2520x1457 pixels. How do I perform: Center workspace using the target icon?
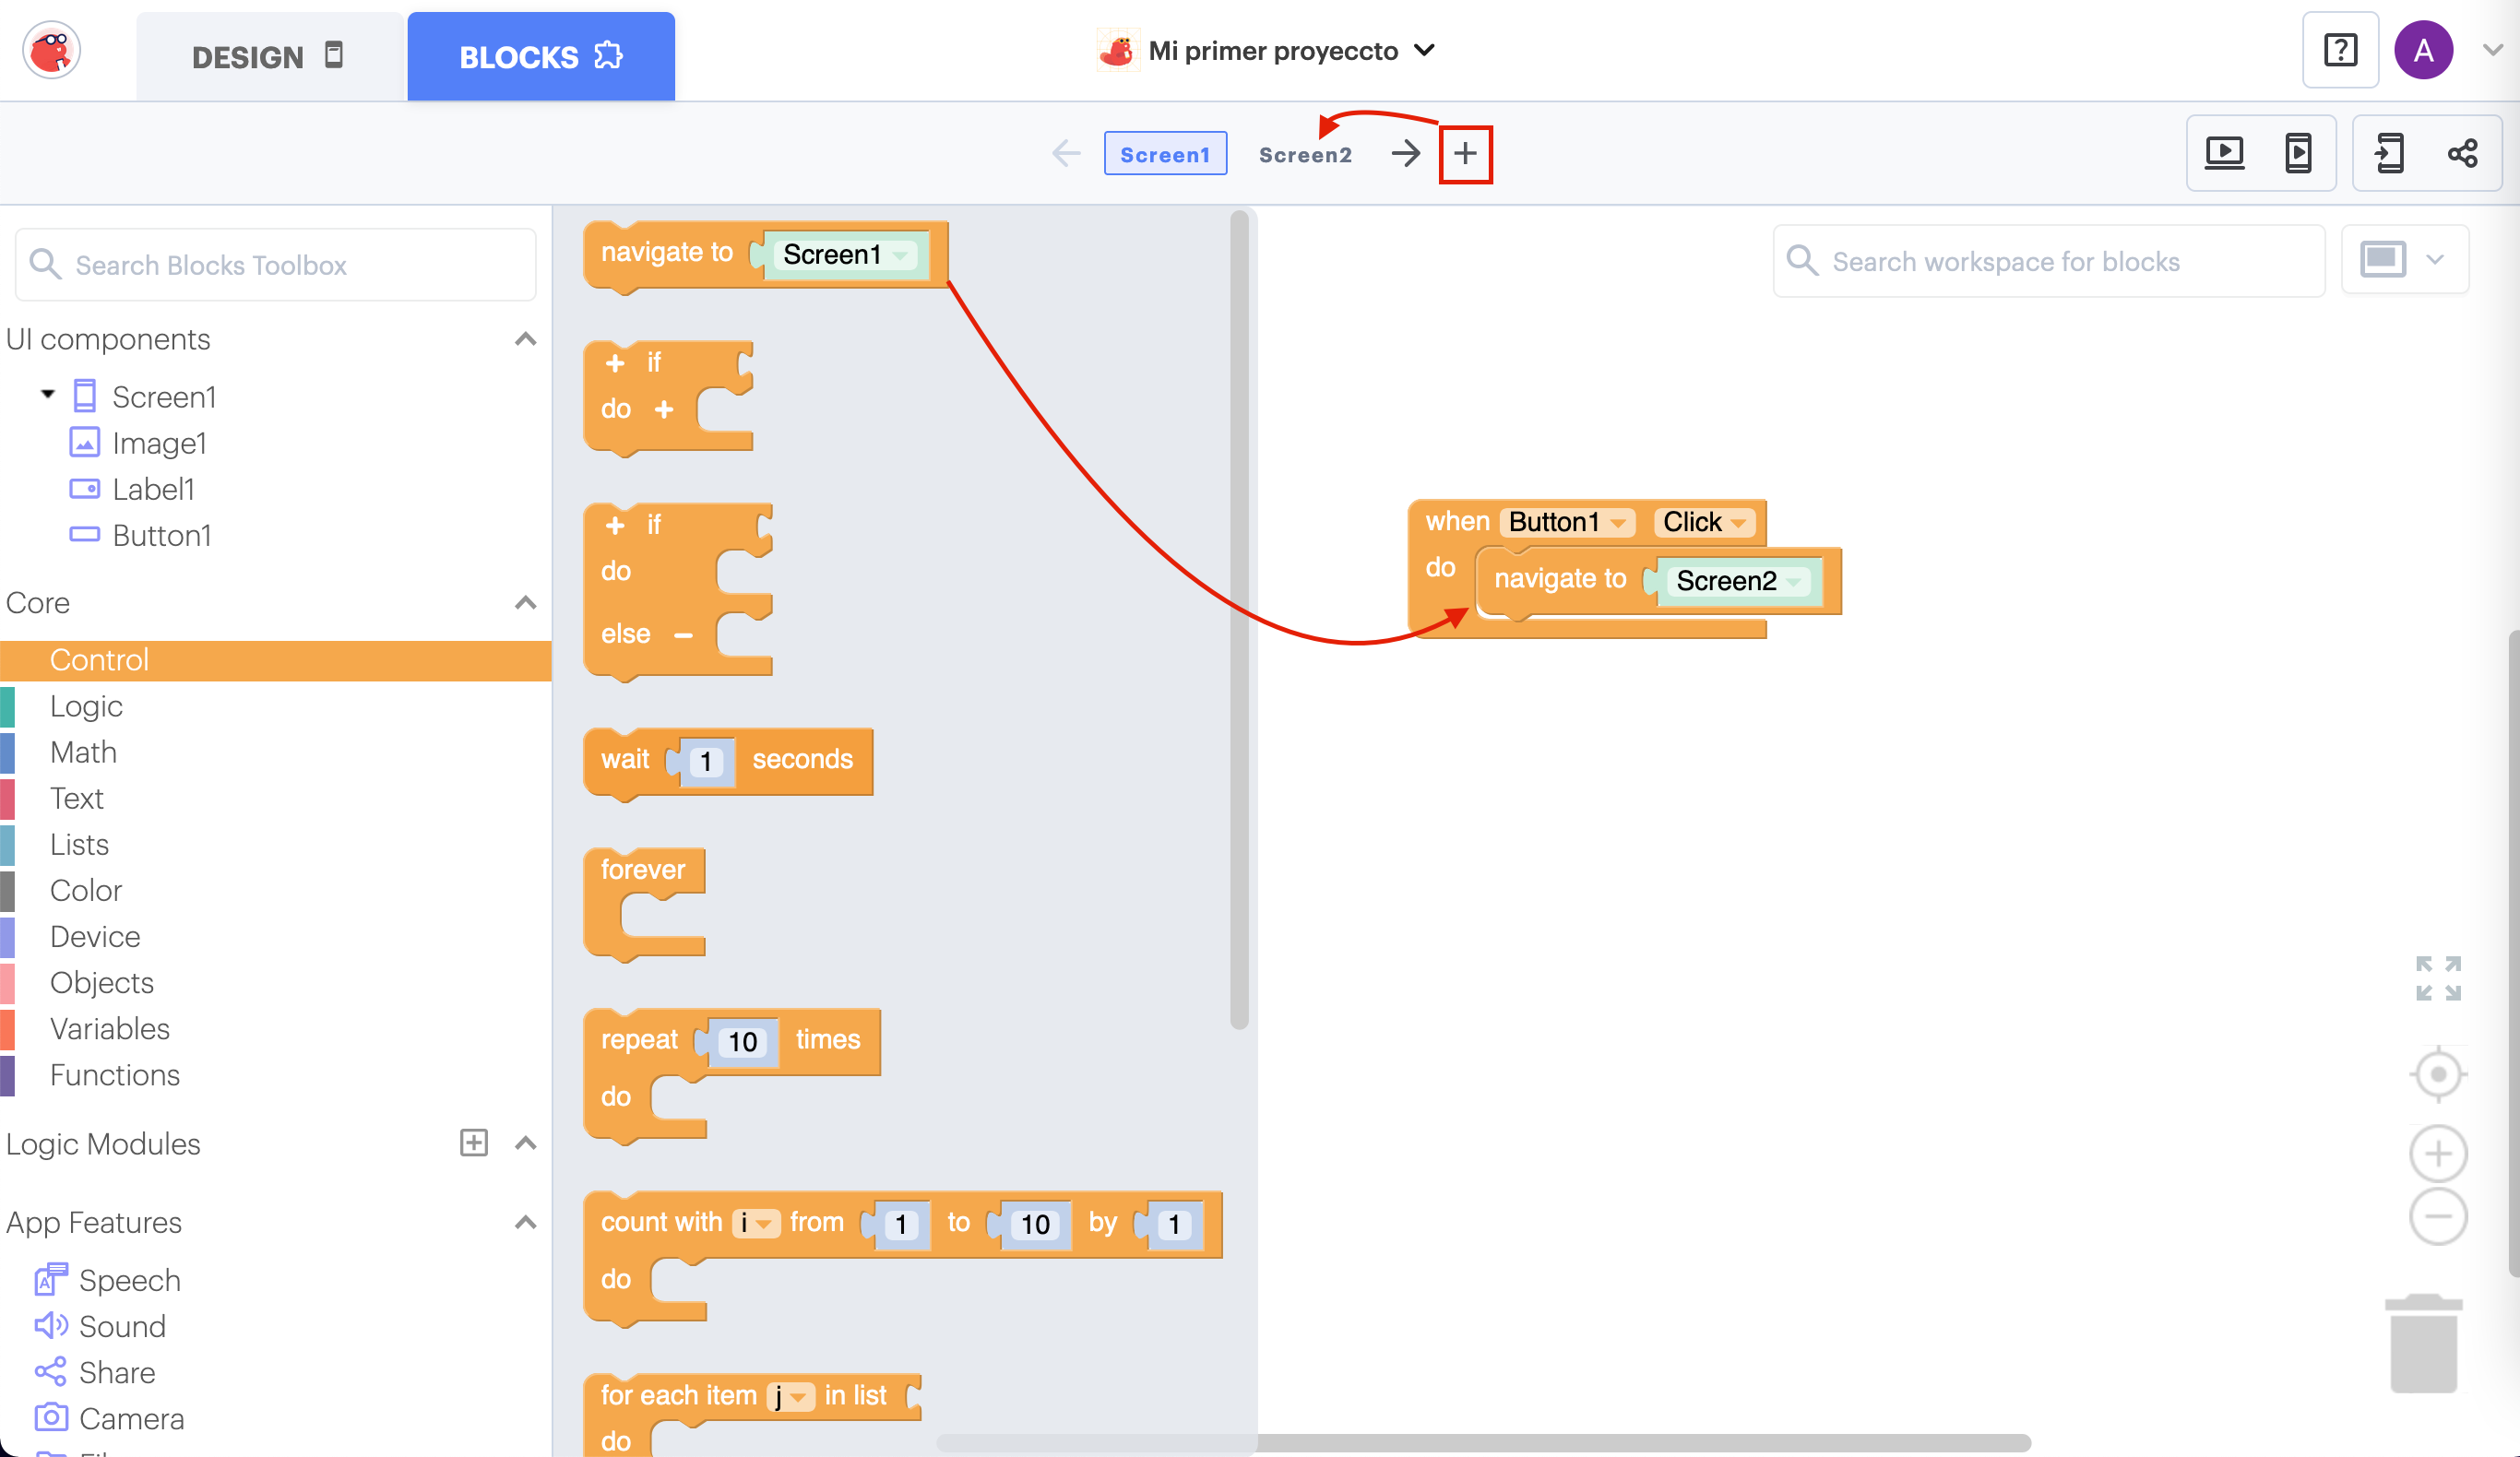(2437, 1075)
